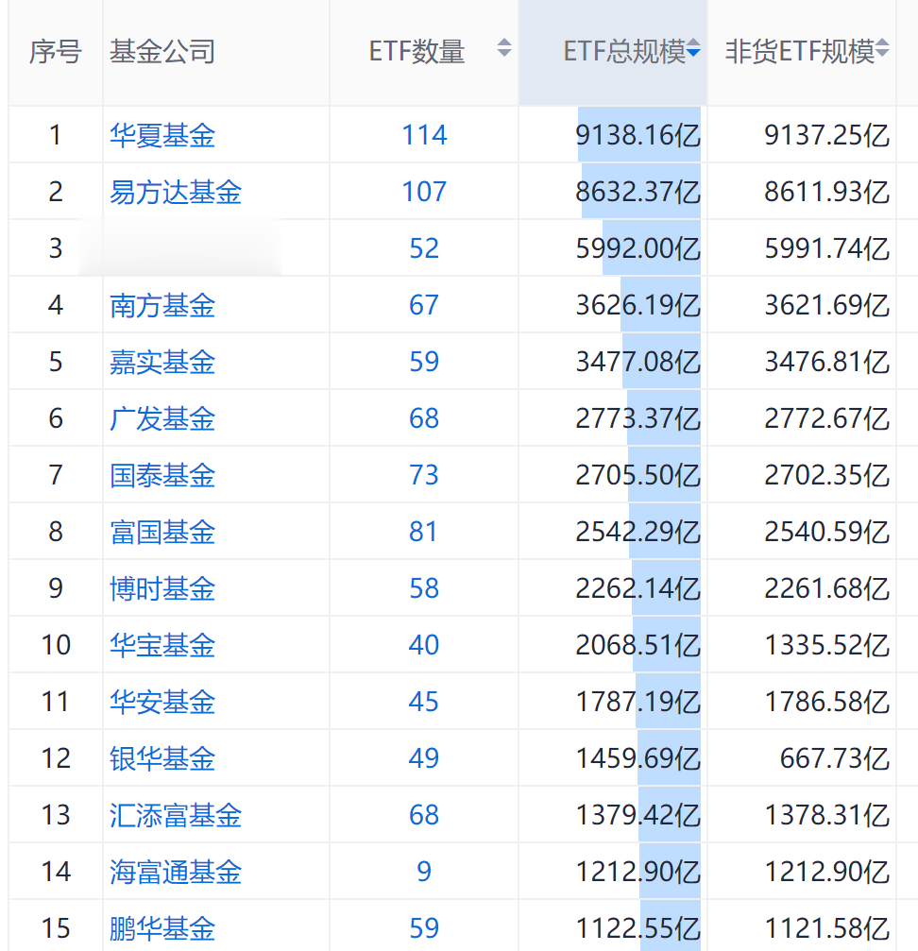Select non-money ETF value 3621.69亿

click(x=827, y=306)
